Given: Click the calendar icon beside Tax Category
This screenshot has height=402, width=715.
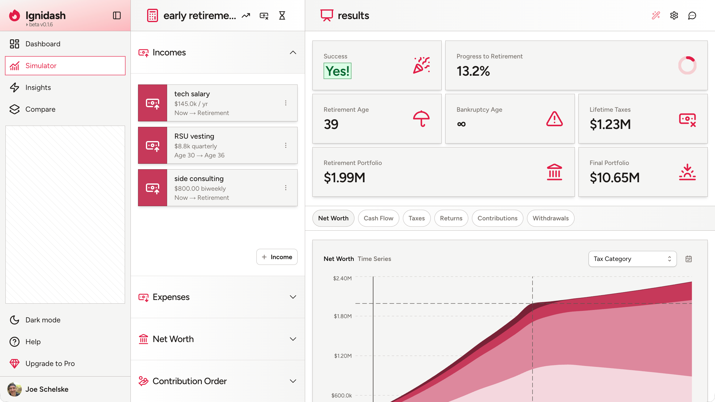Looking at the screenshot, I should (x=689, y=259).
